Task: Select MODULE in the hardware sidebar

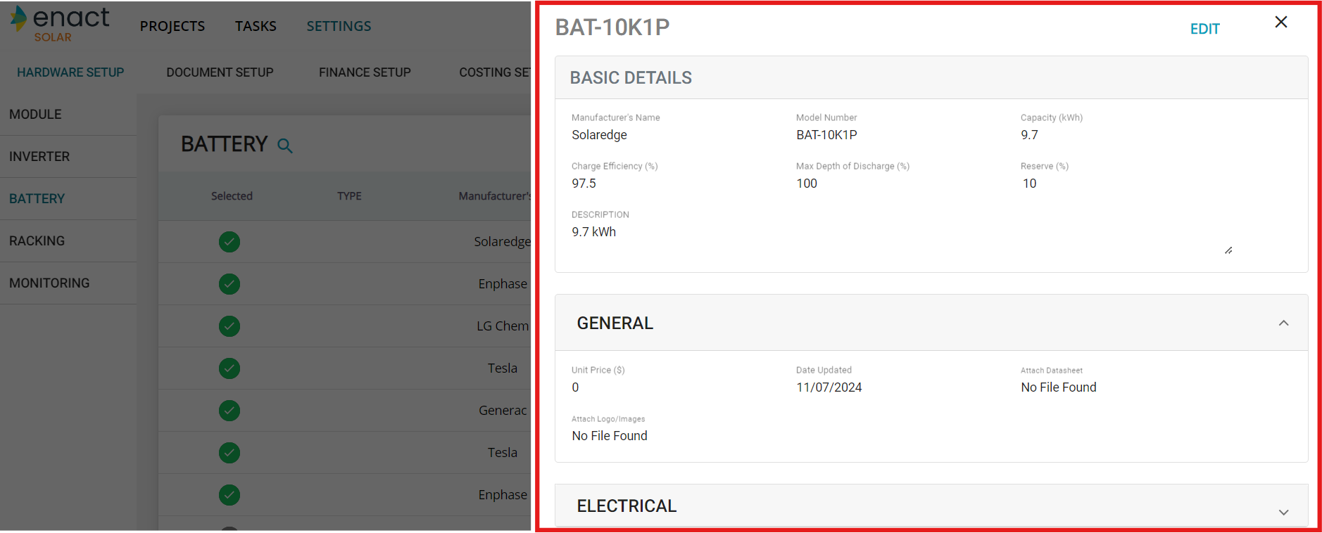Action: tap(35, 115)
